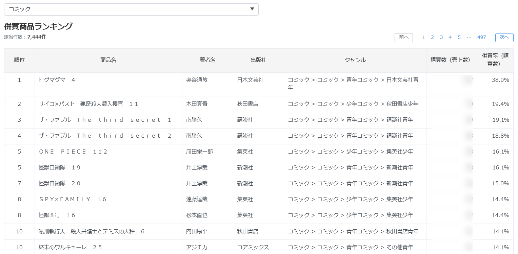This screenshot has width=518, height=254.
Task: Go to page 3 of results
Action: coord(441,37)
